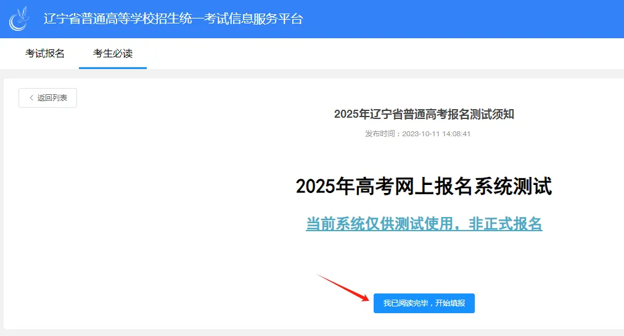Click the large title 2025年高考网上报名系统测试
This screenshot has width=624, height=336.
click(x=424, y=186)
